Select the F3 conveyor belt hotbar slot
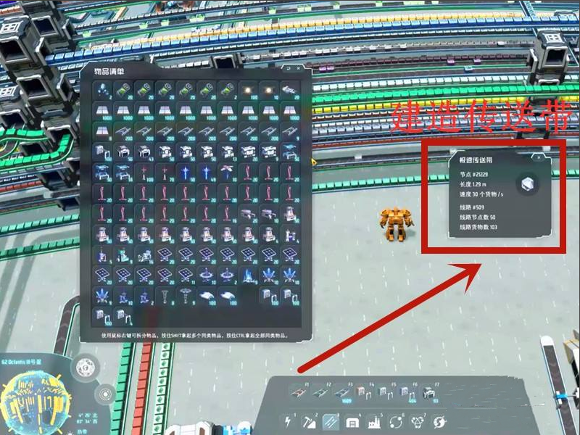 coord(342,392)
